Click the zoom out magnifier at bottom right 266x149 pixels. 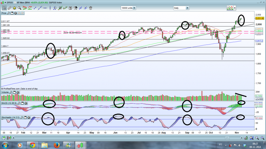click(x=257, y=138)
